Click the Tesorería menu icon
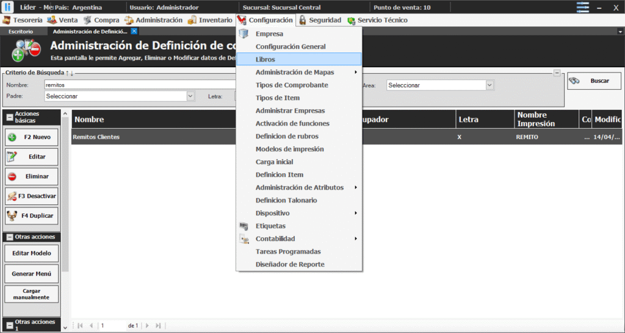Image resolution: width=625 pixels, height=333 pixels. 7,20
